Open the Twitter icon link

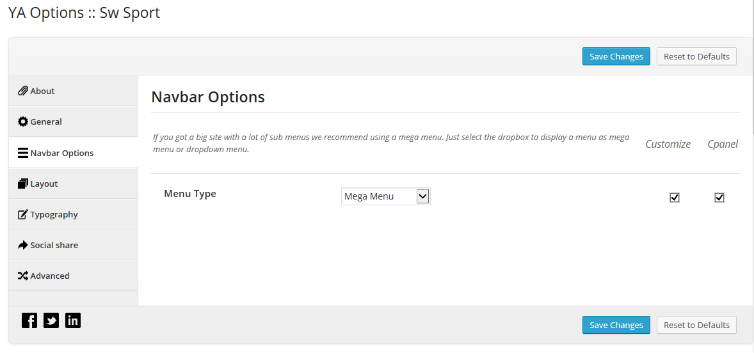51,320
